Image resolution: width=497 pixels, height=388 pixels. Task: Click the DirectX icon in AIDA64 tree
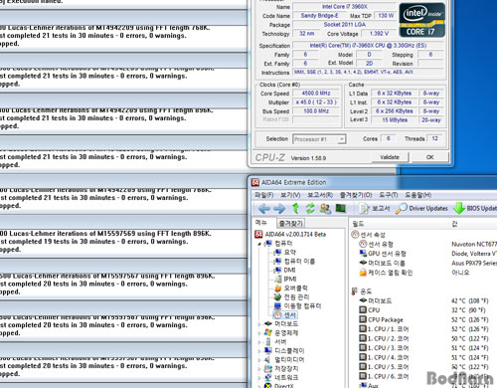pos(268,386)
